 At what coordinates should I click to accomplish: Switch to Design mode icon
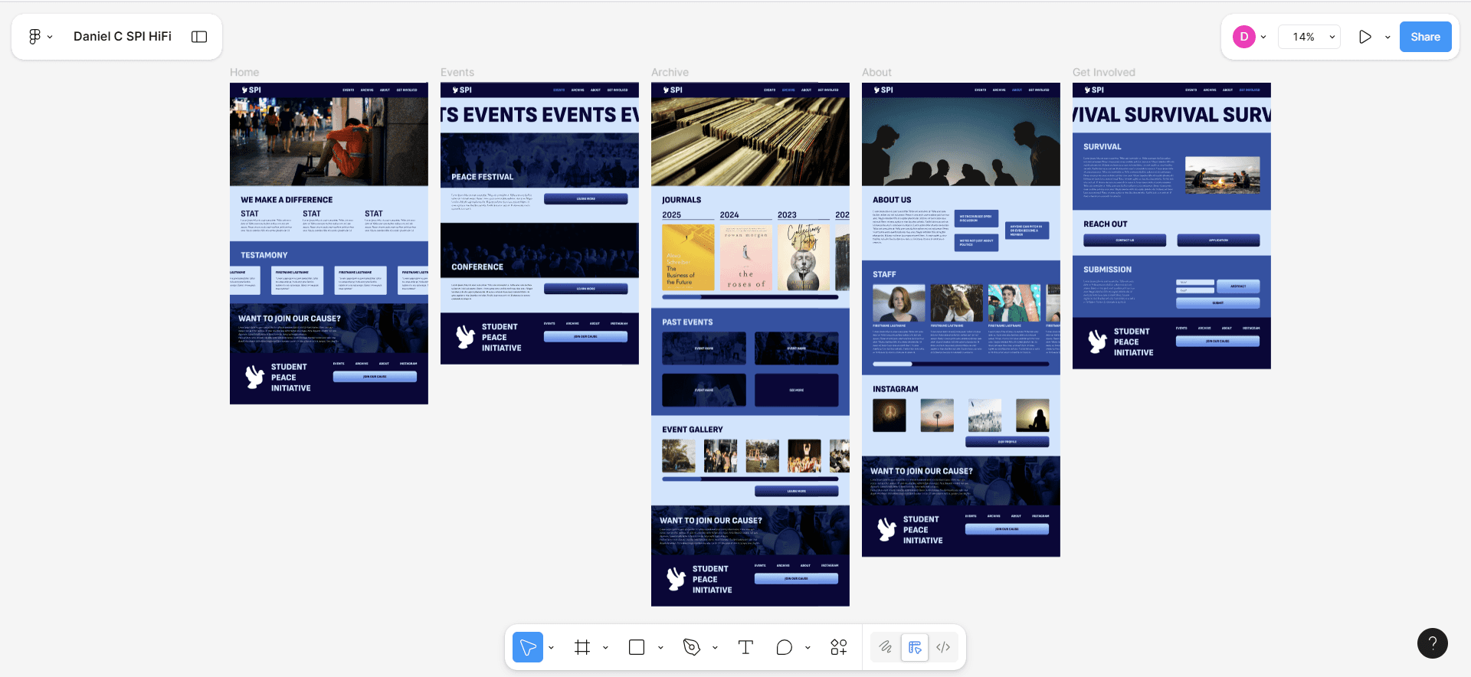tap(915, 647)
